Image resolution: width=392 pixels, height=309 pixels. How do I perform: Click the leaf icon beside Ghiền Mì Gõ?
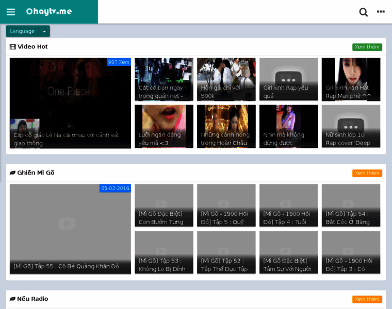(x=12, y=173)
